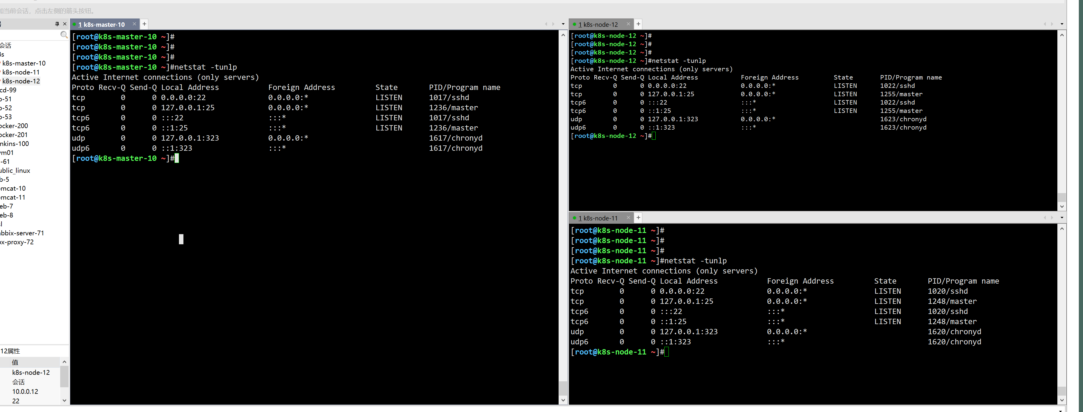Select k8s-master-10 in session tree
1083x412 pixels.
point(24,63)
